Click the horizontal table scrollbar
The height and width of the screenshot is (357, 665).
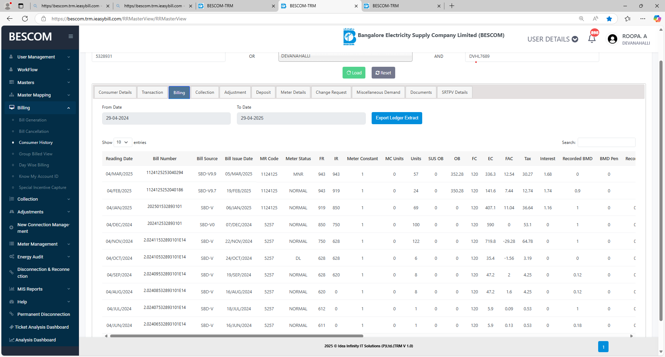[x=237, y=336]
